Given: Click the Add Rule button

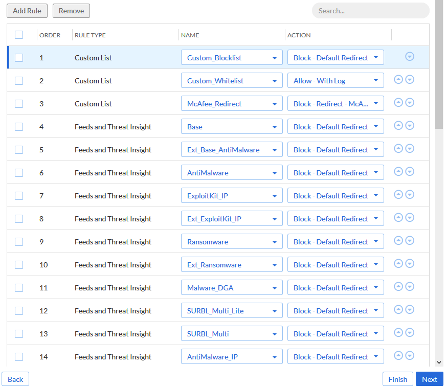Looking at the screenshot, I should click(27, 11).
